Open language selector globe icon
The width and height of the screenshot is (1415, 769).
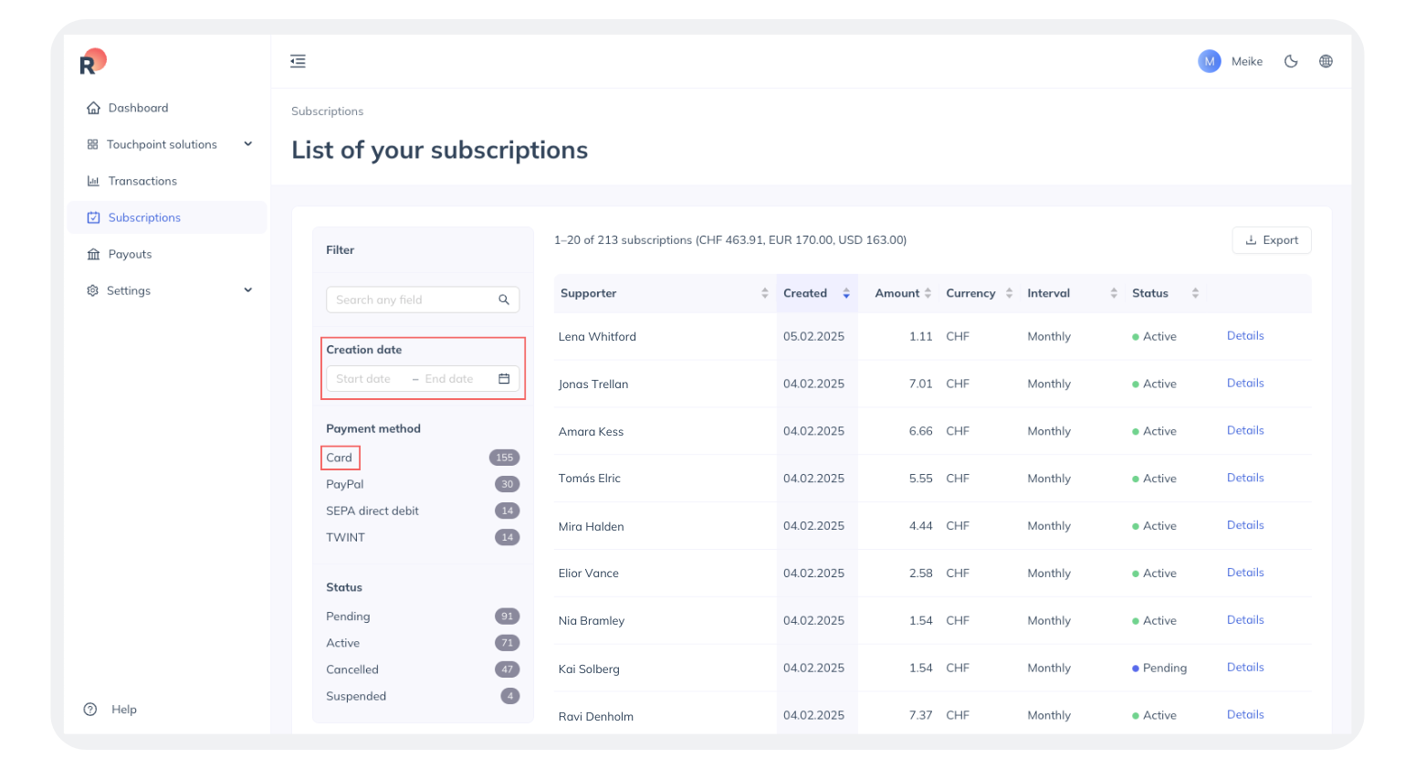pos(1326,61)
